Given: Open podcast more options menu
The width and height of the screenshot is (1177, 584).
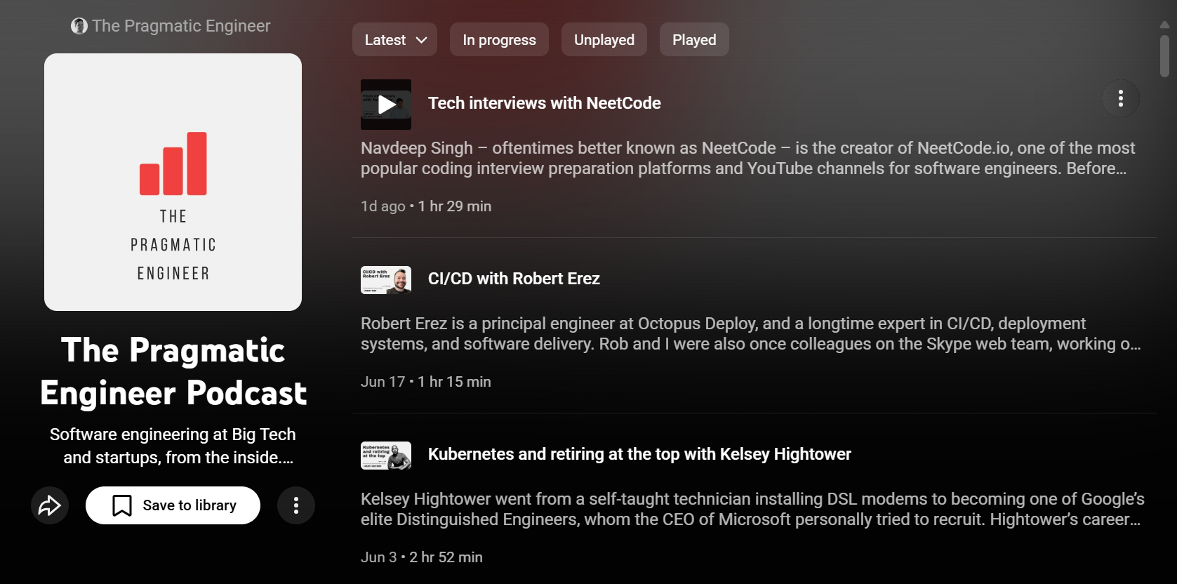Looking at the screenshot, I should pyautogui.click(x=296, y=505).
